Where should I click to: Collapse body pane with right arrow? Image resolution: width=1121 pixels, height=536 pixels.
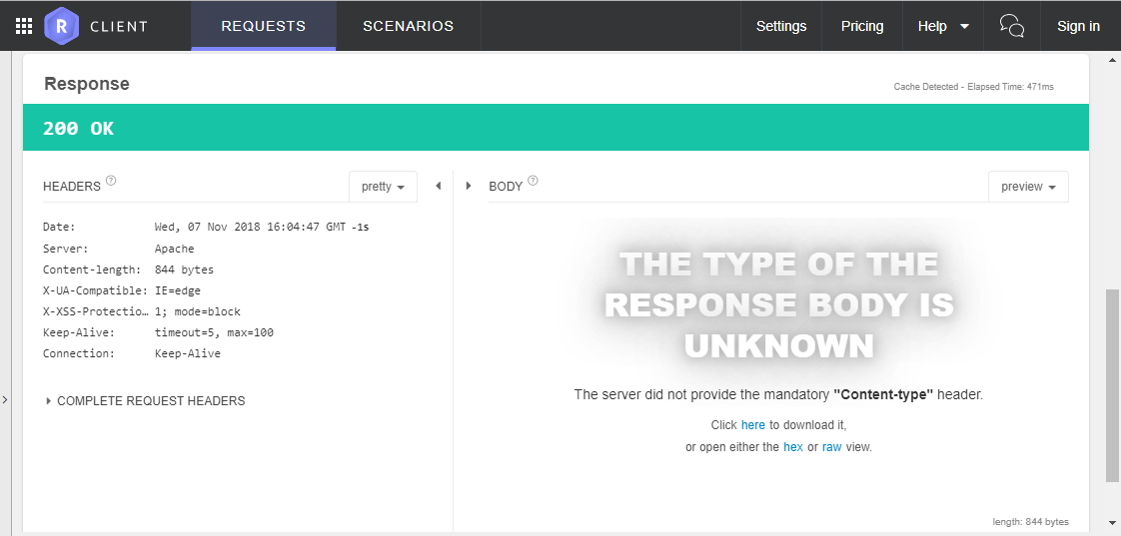coord(469,186)
